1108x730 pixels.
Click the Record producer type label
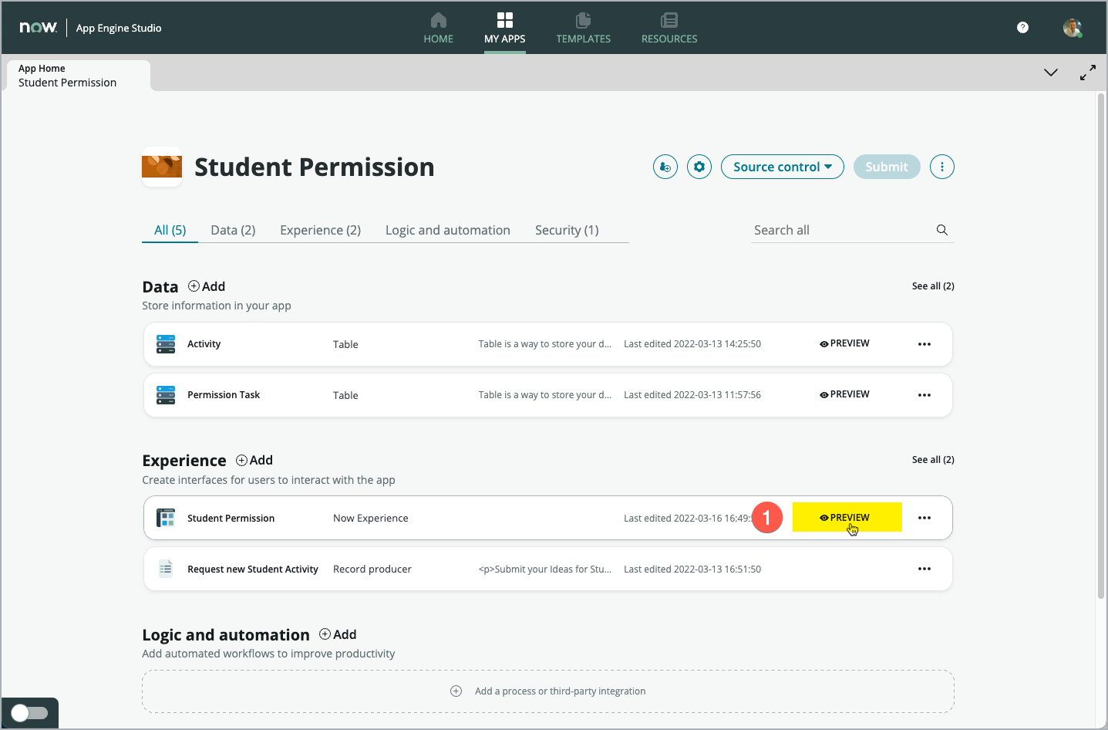point(372,569)
